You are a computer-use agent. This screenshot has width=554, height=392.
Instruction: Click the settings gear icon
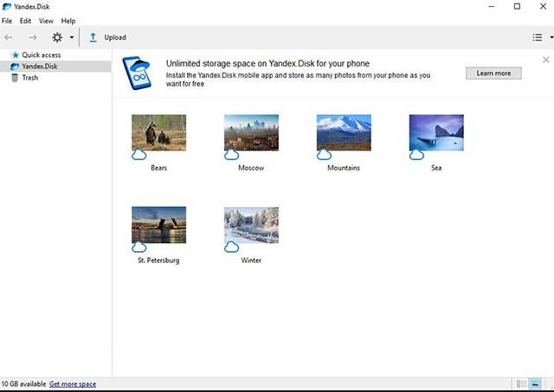(x=57, y=38)
